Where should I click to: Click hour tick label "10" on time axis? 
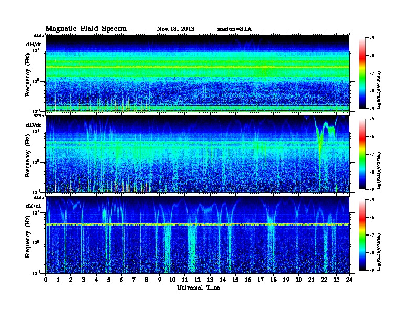point(172,280)
